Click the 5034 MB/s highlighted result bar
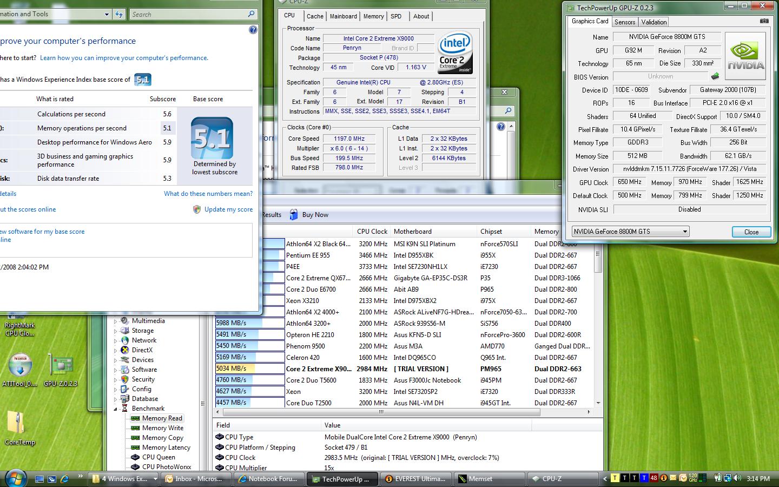 tap(249, 369)
